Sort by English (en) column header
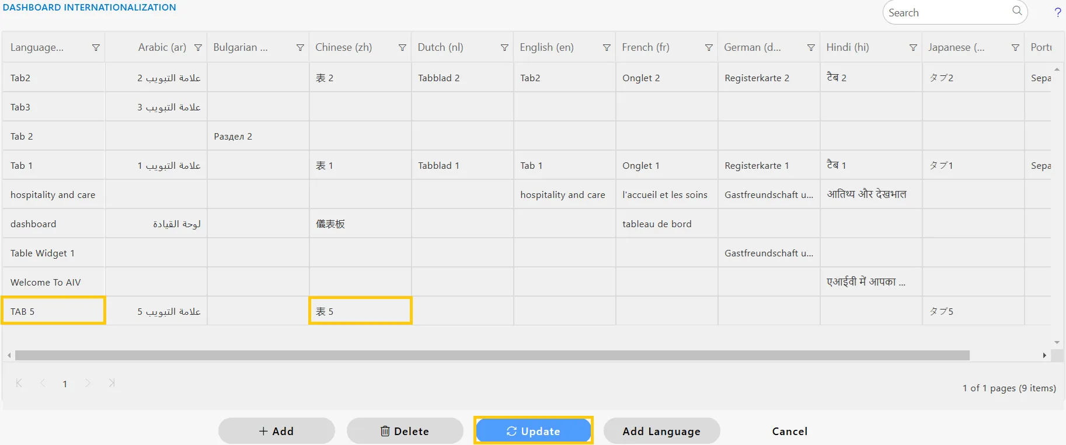The height and width of the screenshot is (445, 1066). click(x=547, y=47)
